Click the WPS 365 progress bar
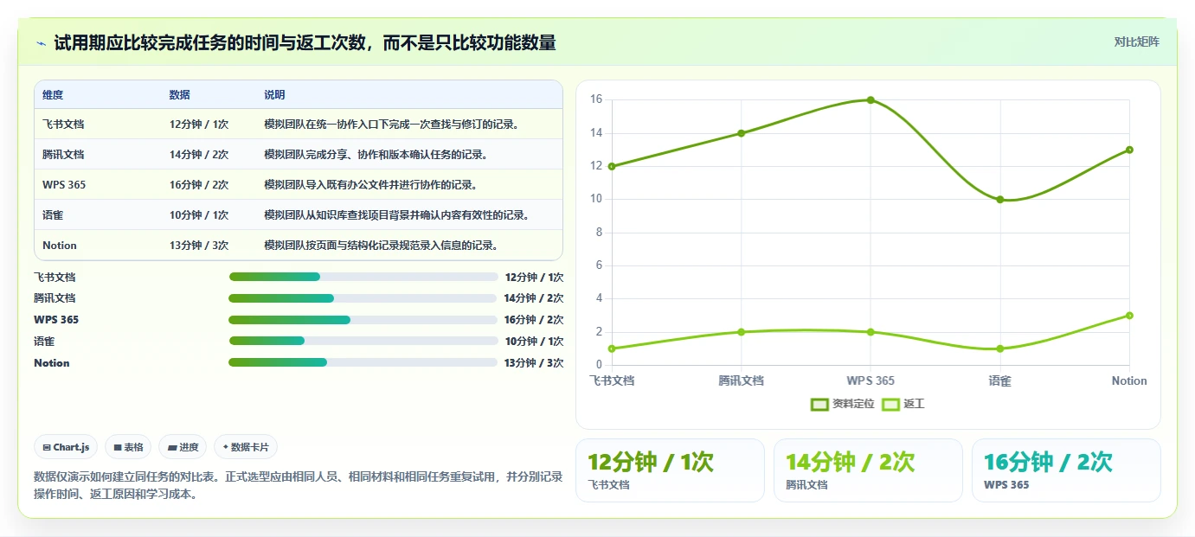This screenshot has width=1195, height=537. (363, 320)
